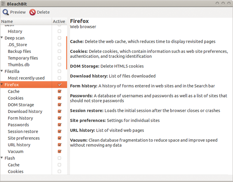Select Cookies under Flash

pos(33,172)
